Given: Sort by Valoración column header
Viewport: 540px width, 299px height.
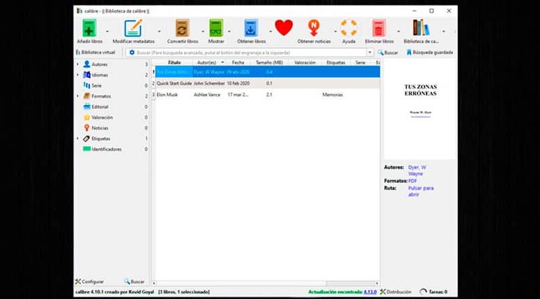Looking at the screenshot, I should pyautogui.click(x=305, y=63).
